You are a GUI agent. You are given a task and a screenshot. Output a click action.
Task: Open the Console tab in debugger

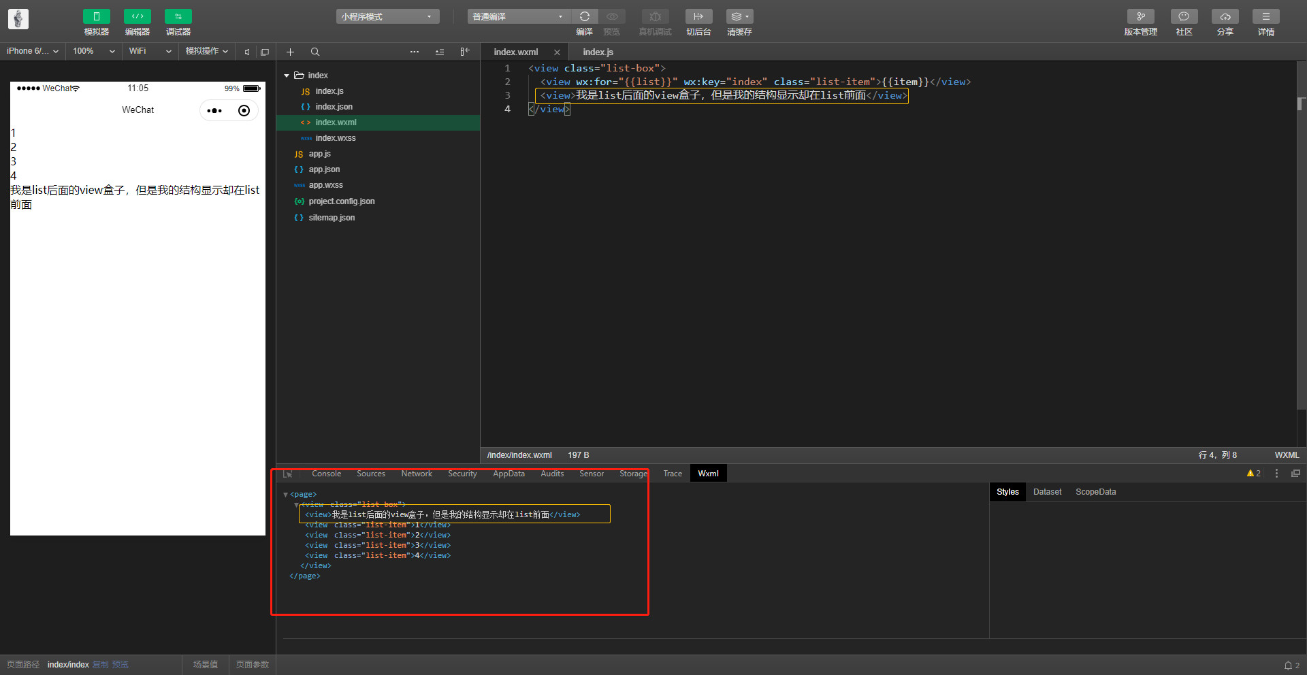coord(326,474)
